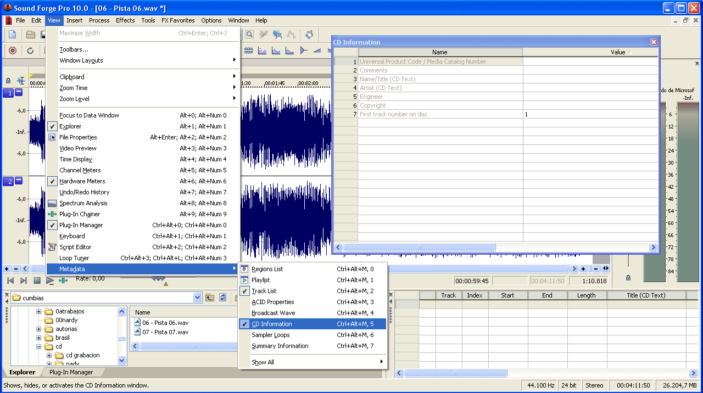Select the file 07 - Pista 07.wav
The width and height of the screenshot is (703, 393).
coord(165,332)
